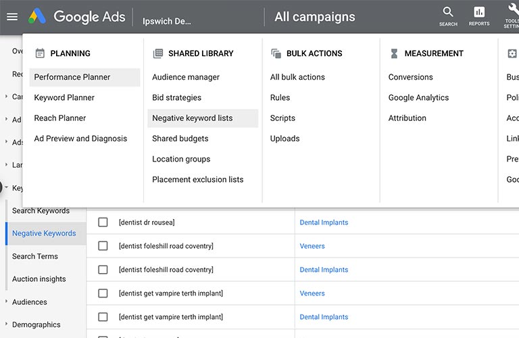Open Conversions under Measurement
The width and height of the screenshot is (519, 338).
(410, 77)
